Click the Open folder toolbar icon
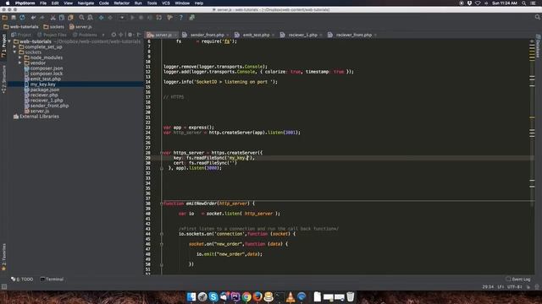Screen dimensions: 542x304 point(5,18)
